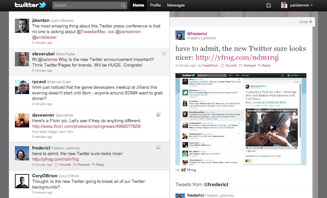327x198 pixels.
Task: Reply to fredericl tweet in the timeline
Action: point(98,164)
